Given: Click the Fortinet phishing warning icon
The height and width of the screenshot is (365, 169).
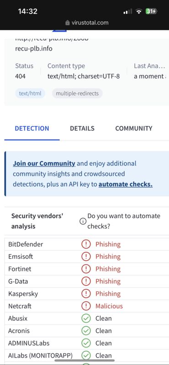Looking at the screenshot, I should [x=86, y=269].
